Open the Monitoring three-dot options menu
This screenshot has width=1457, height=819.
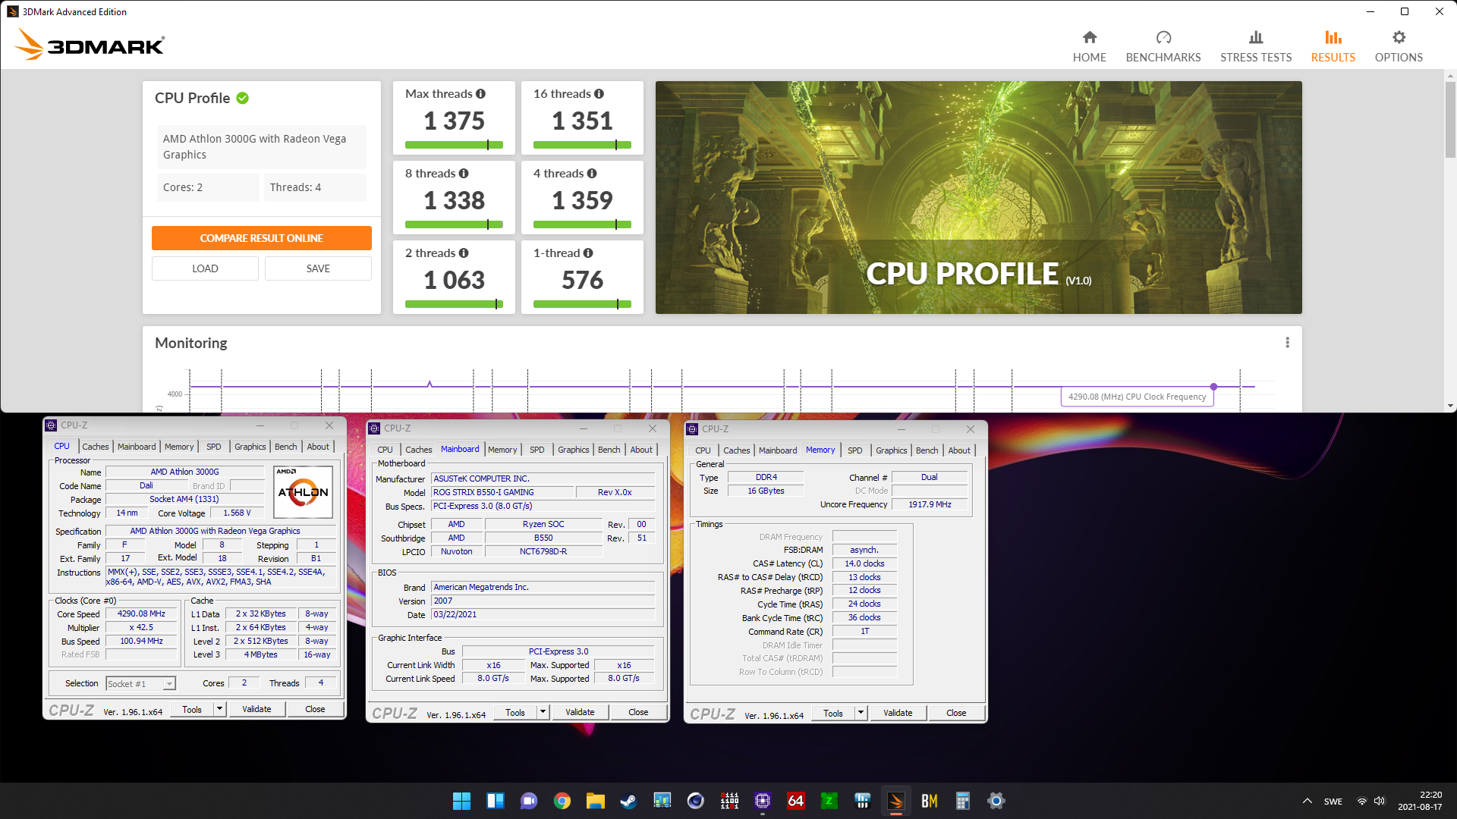(1287, 343)
